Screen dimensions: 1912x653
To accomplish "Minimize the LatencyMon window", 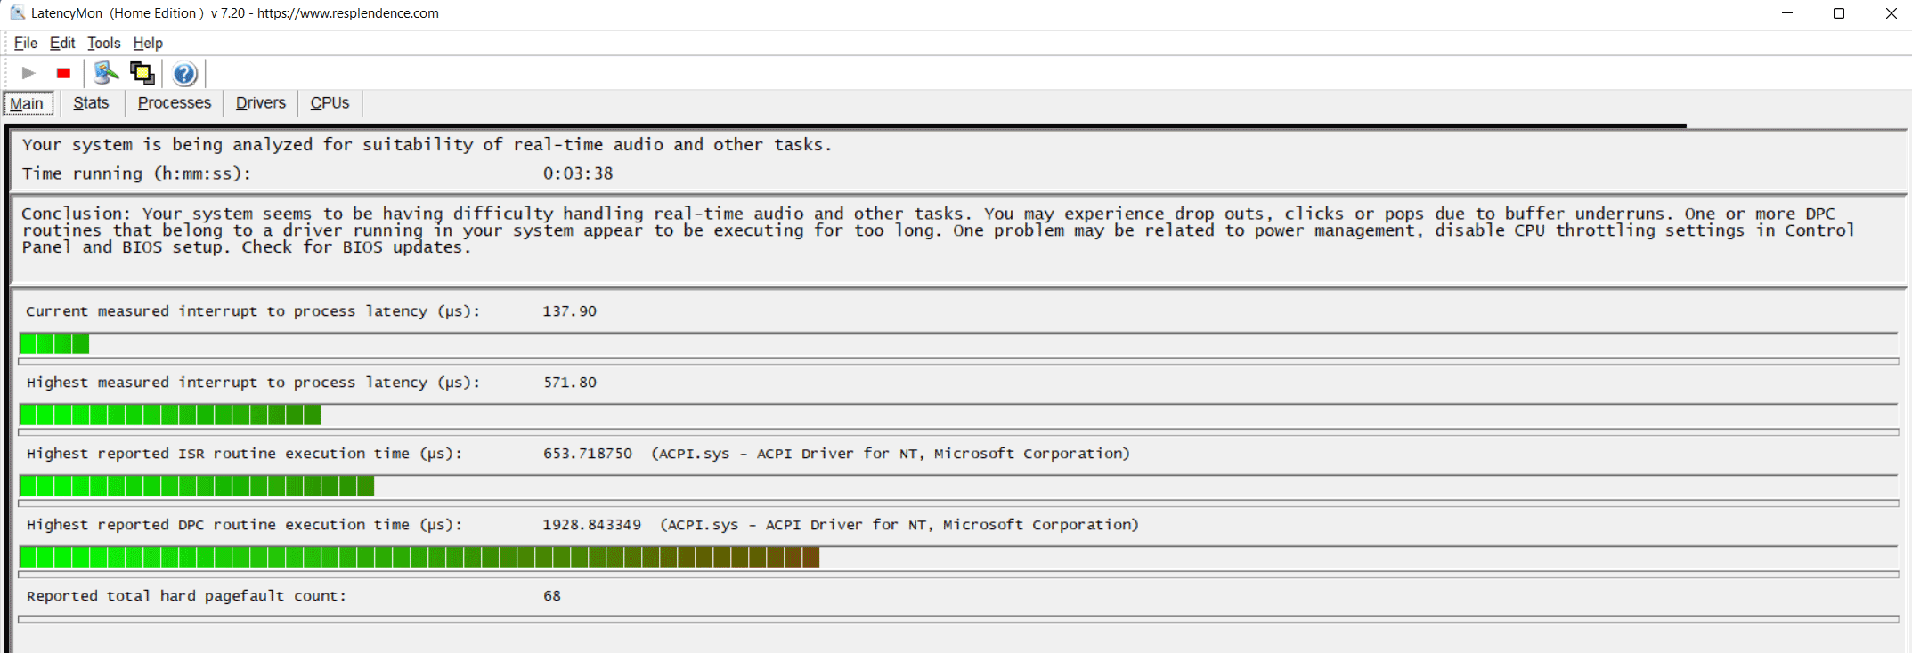I will pyautogui.click(x=1786, y=13).
